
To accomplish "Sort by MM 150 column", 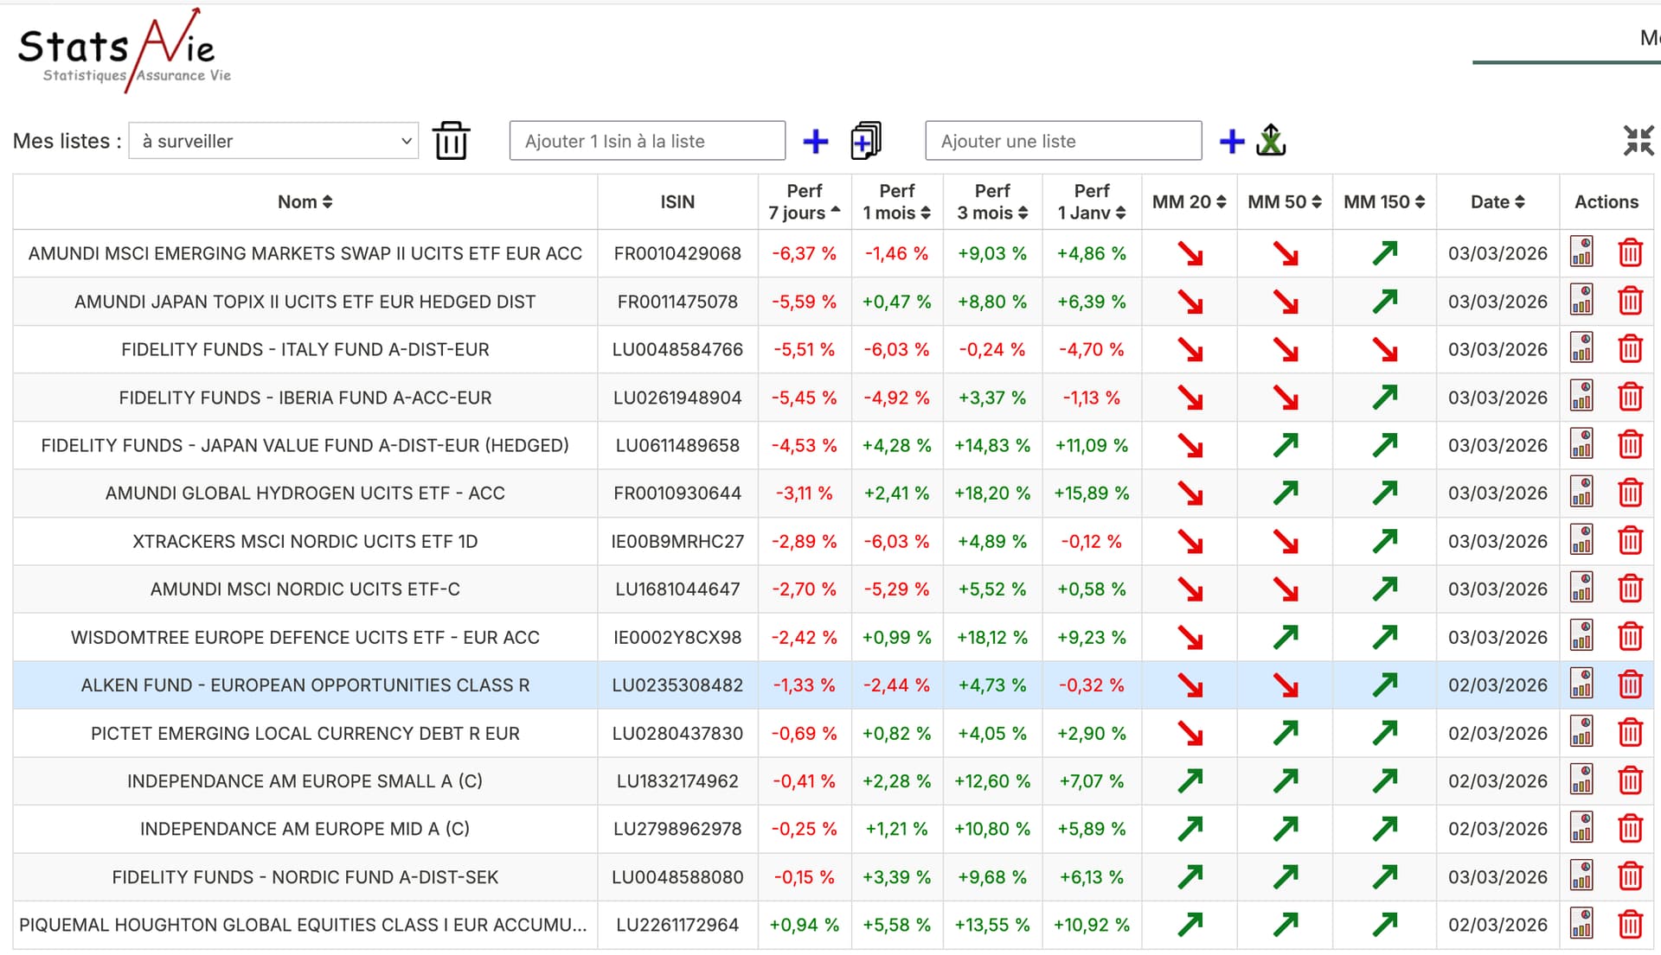I will click(x=1383, y=202).
